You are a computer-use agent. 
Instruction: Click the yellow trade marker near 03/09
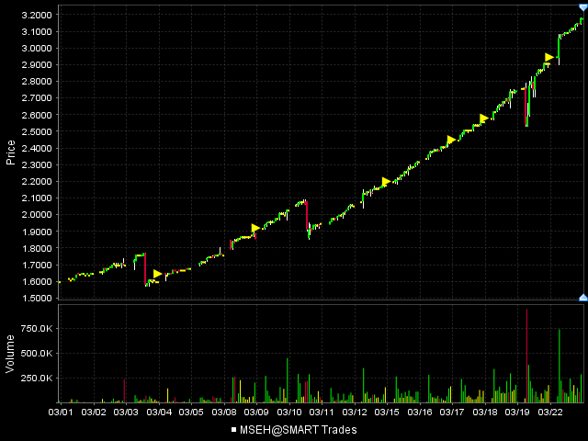256,229
